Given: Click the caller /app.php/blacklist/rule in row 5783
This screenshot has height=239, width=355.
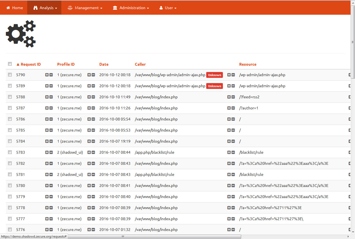Looking at the screenshot, I should click(155, 152).
